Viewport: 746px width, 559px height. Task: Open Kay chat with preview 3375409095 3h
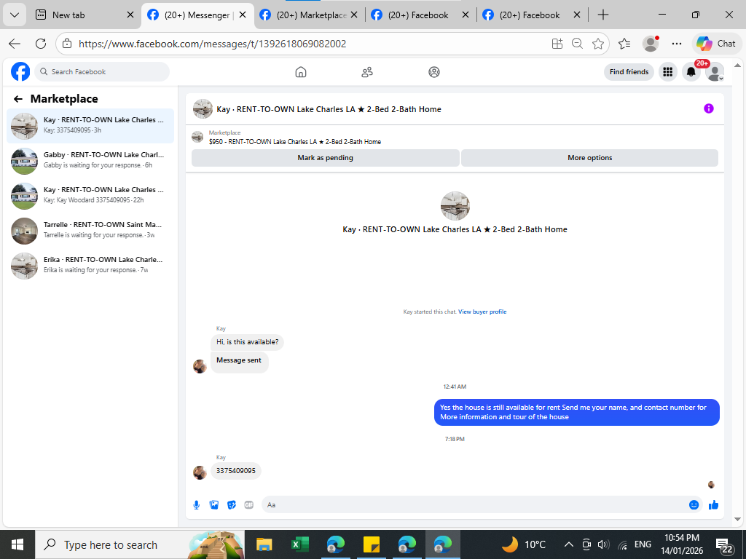(x=90, y=125)
